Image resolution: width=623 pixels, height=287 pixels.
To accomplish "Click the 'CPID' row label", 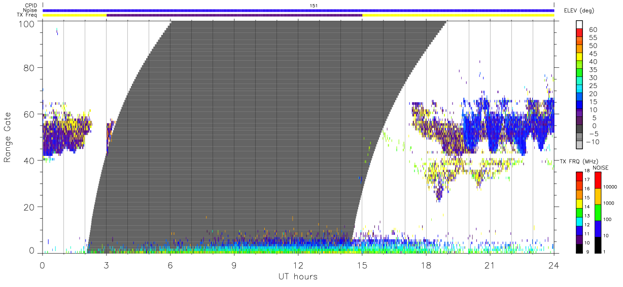I will click(x=31, y=6).
